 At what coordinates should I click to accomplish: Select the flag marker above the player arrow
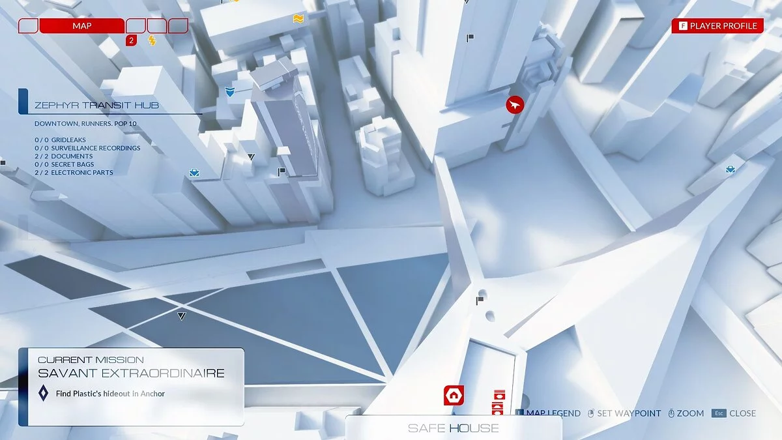[469, 38]
